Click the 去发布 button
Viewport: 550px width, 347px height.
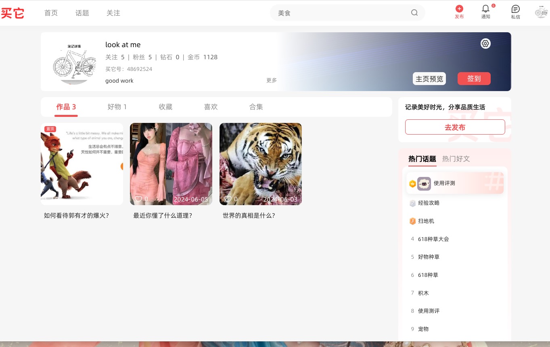pos(455,127)
